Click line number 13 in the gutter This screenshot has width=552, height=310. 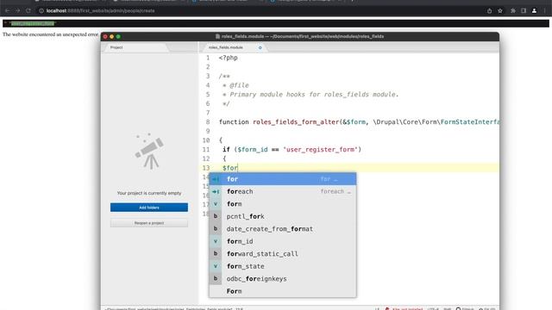206,168
